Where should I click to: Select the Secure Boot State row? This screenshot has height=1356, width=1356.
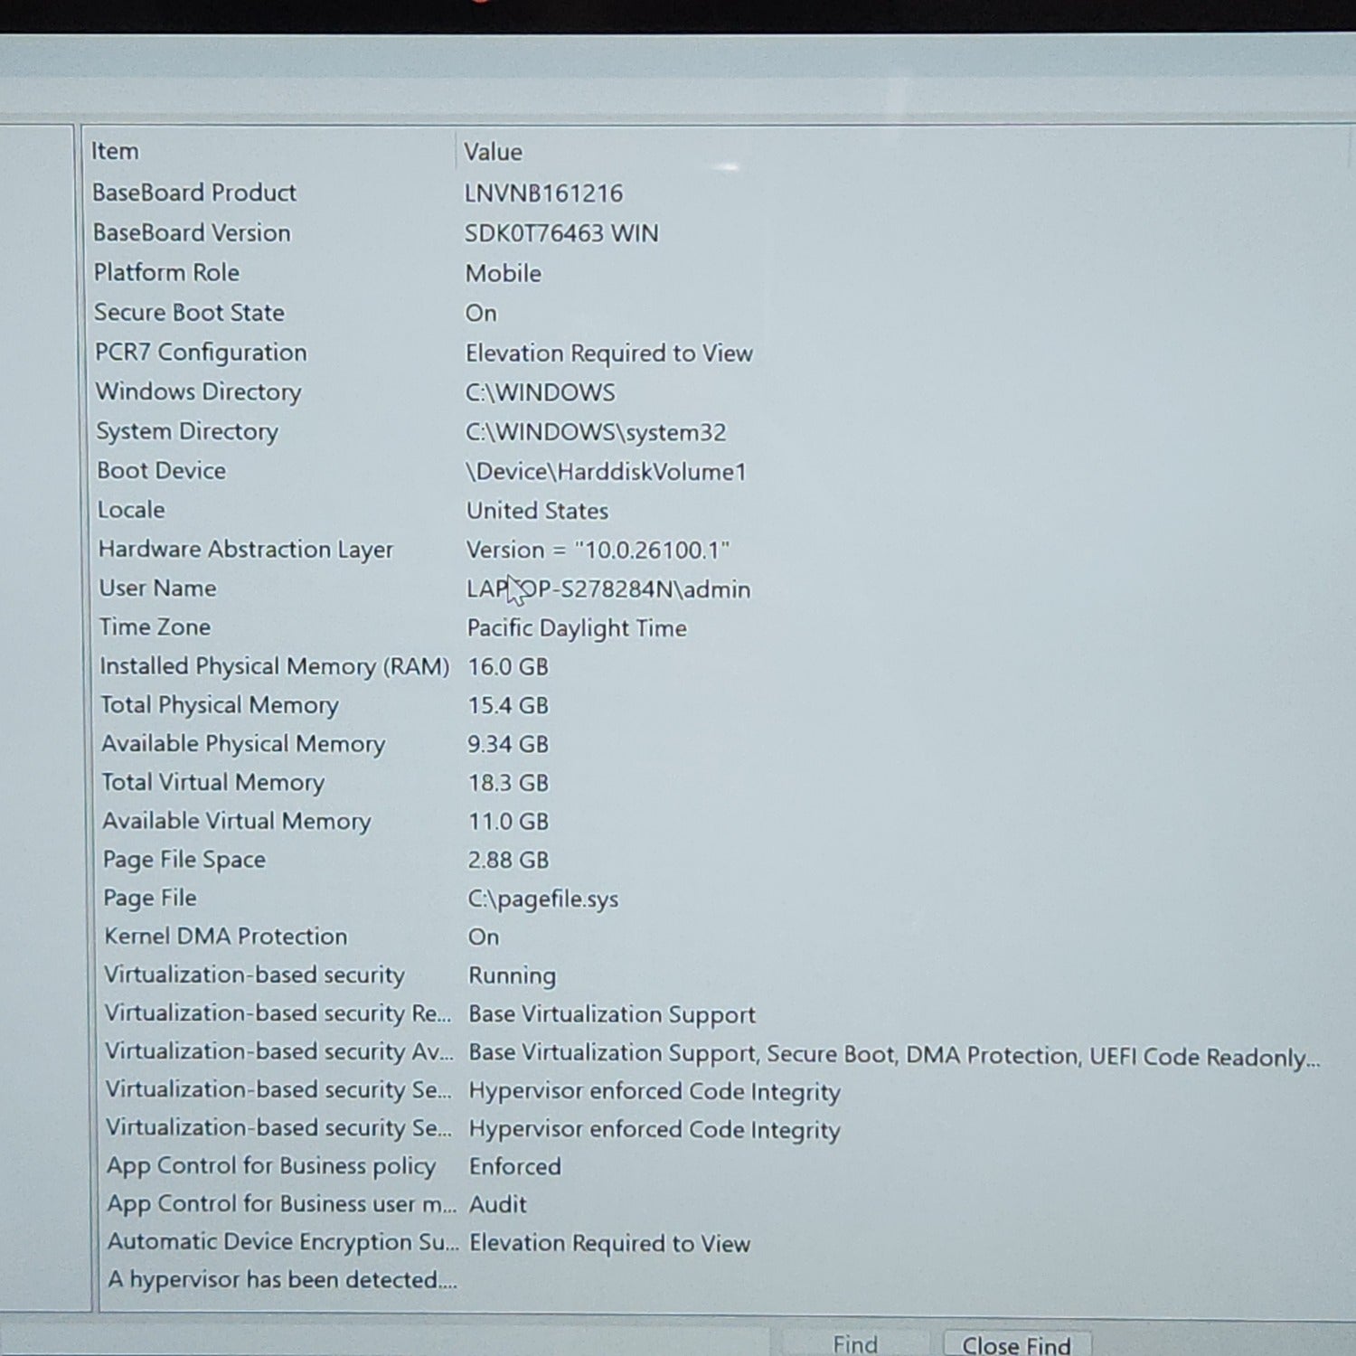[190, 313]
